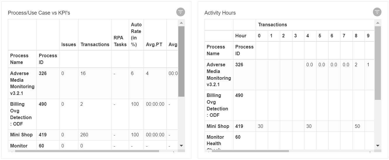Select Adverse Media Monitoring v3.2.1 in Activity Hours

coord(219,74)
